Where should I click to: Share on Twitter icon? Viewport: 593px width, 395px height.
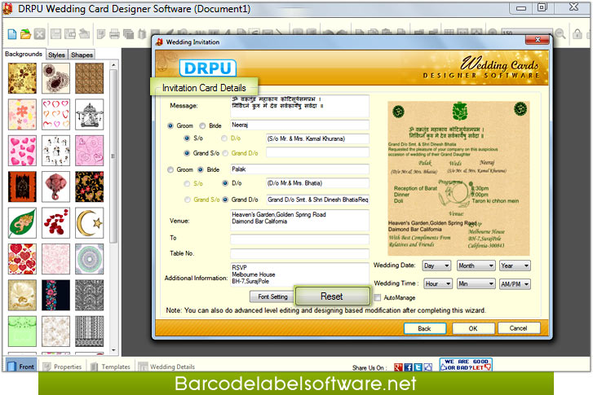[418, 367]
